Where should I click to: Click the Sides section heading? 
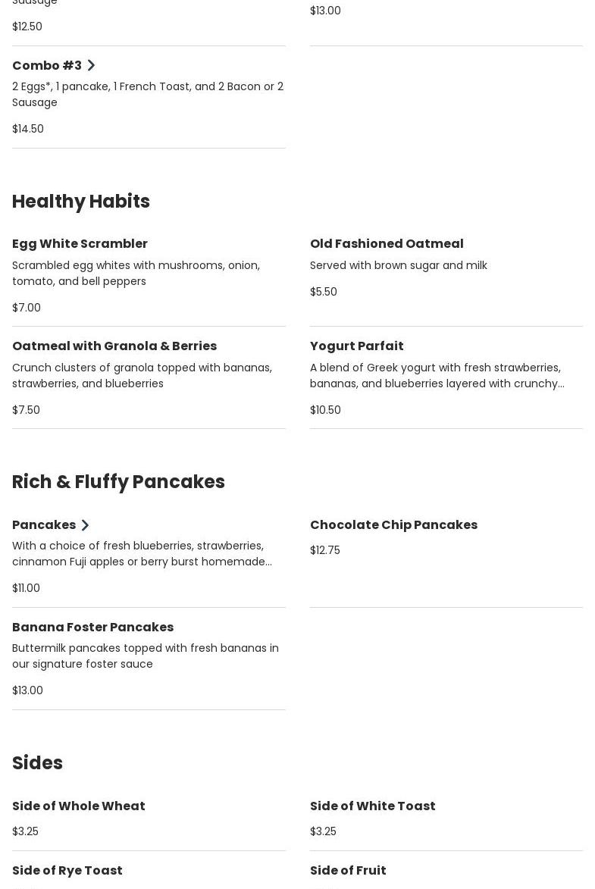[x=37, y=763]
